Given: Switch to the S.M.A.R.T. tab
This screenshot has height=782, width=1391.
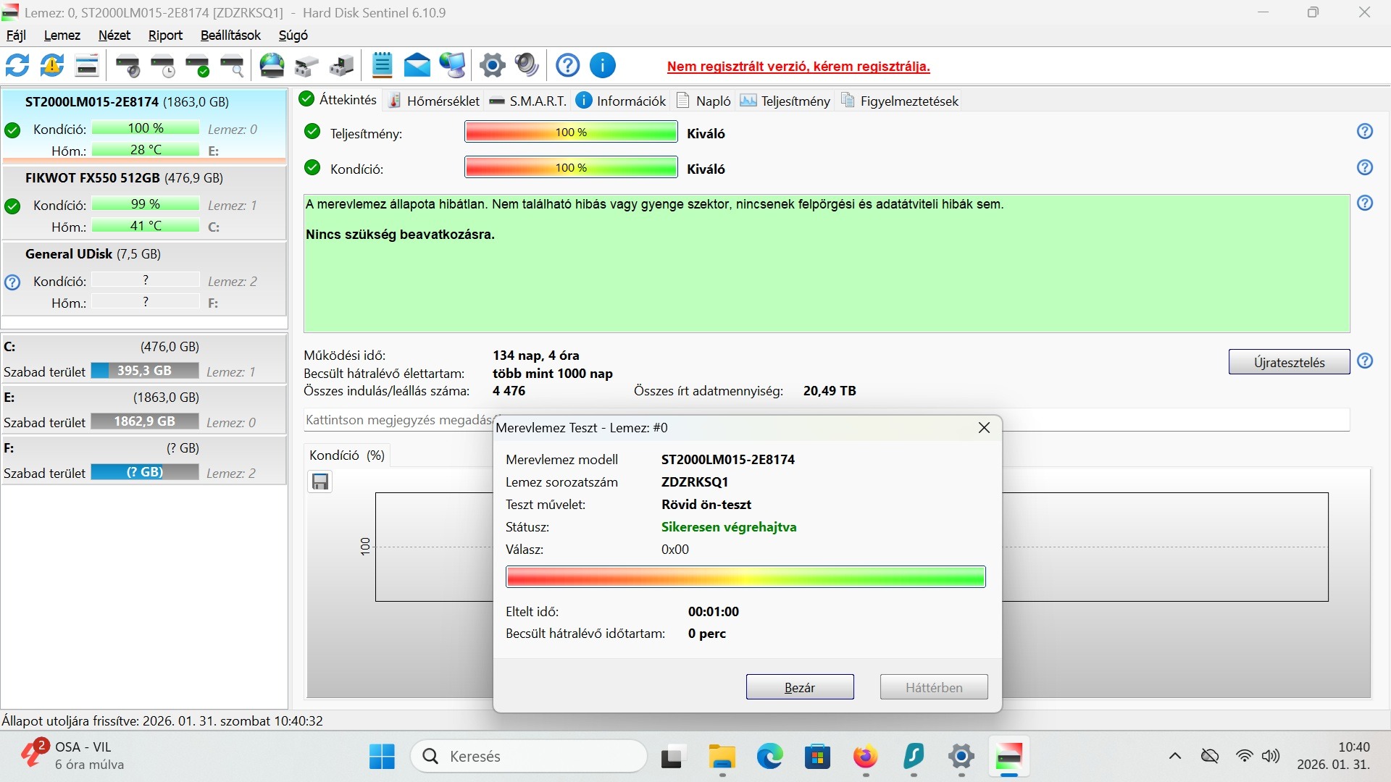Looking at the screenshot, I should [528, 101].
